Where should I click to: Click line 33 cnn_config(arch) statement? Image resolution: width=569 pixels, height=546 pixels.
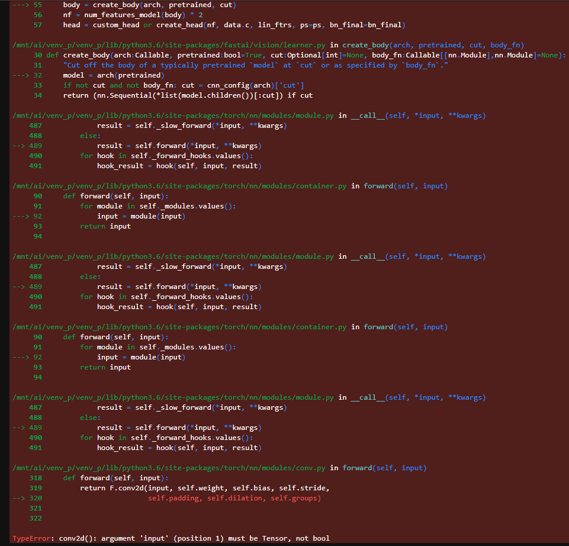pyautogui.click(x=184, y=85)
